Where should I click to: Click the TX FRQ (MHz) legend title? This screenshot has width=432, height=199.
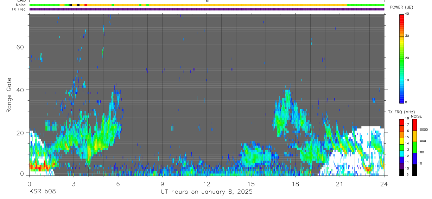tap(400, 112)
